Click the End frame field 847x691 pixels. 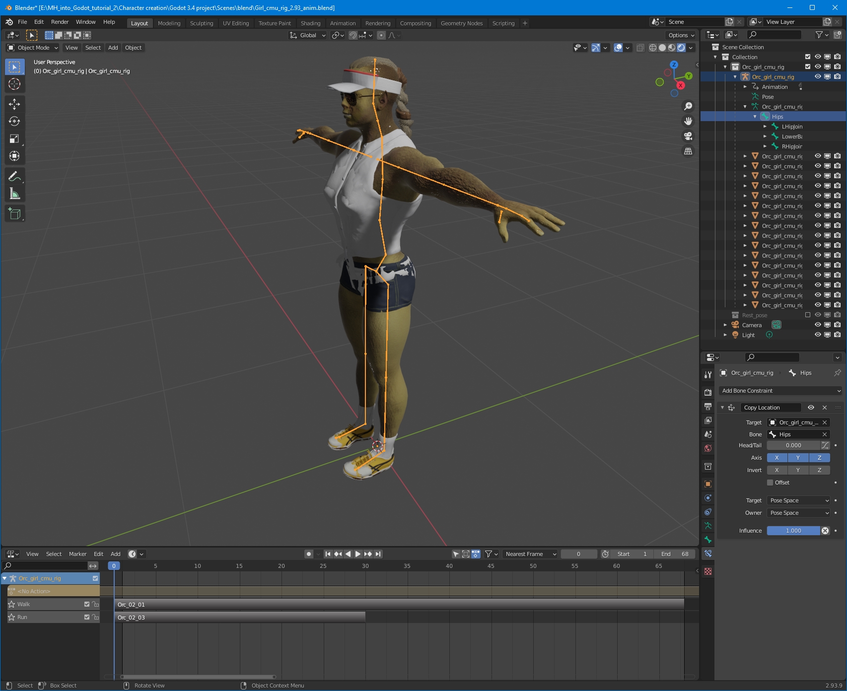pos(675,554)
